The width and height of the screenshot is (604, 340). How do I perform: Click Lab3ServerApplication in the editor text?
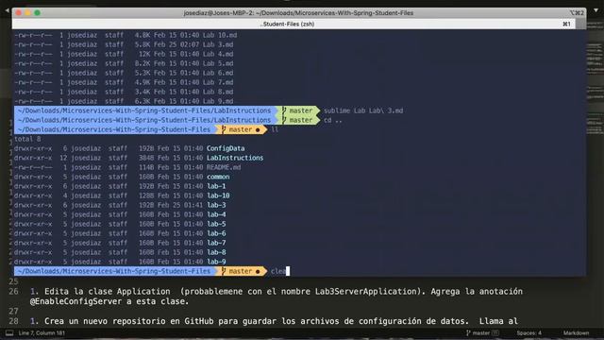(x=366, y=292)
